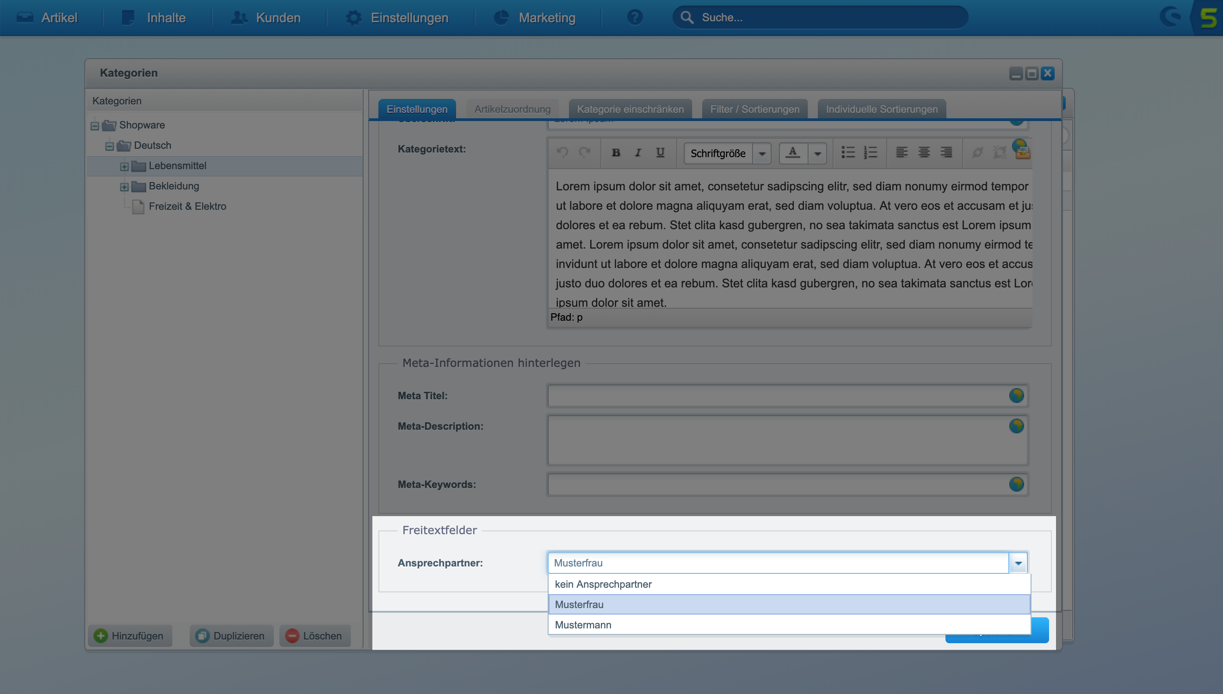Click the text color A button

793,153
